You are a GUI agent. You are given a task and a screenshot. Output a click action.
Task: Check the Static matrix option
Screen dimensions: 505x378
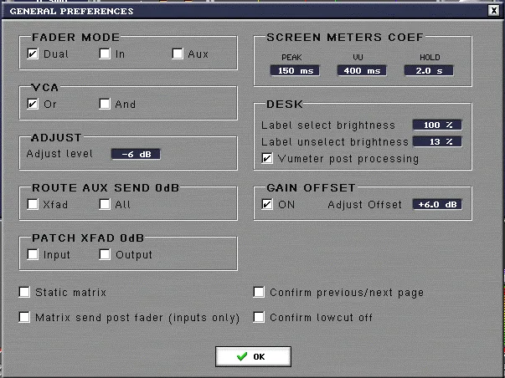24,292
